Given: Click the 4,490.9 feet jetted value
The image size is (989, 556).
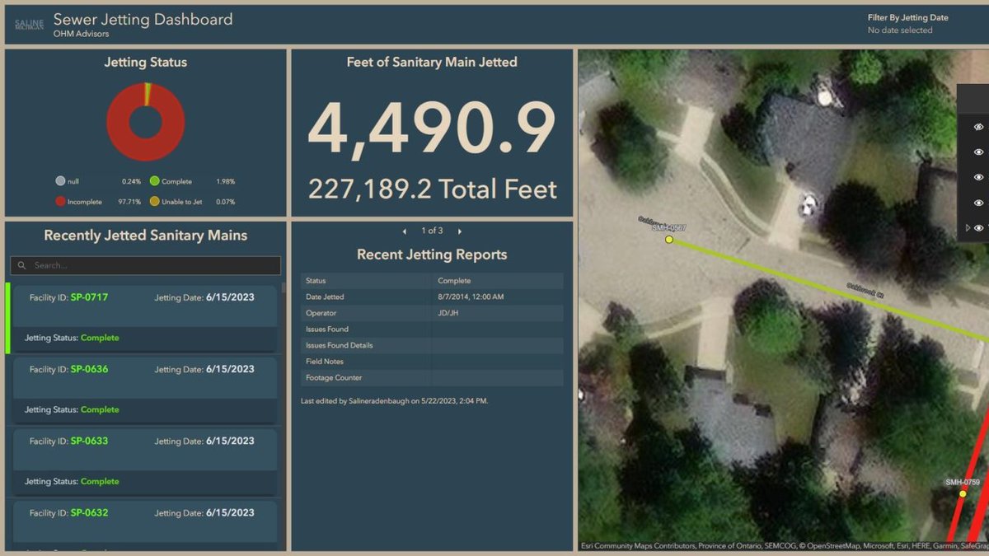Looking at the screenshot, I should click(432, 126).
